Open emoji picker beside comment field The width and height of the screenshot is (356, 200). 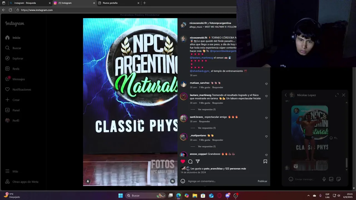pyautogui.click(x=183, y=181)
